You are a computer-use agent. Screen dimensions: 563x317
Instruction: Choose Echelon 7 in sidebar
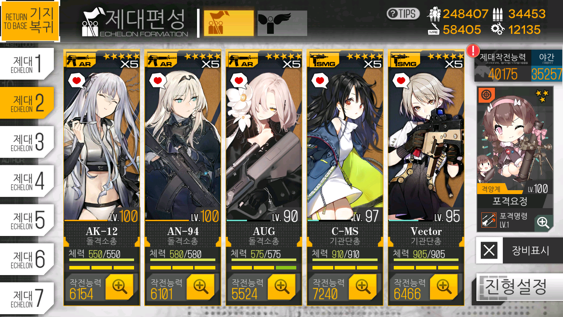27,298
